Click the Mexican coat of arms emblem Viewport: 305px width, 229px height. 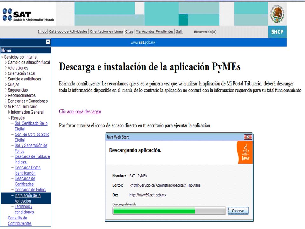pos(277,14)
